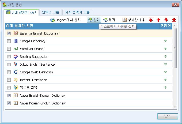Click the online signal icon for WordNet Online
182x124 pixels.
click(165, 49)
